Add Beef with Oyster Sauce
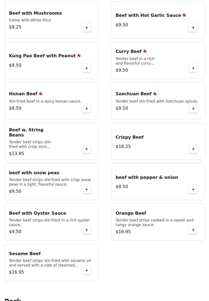This screenshot has width=209, height=301. 87,230
